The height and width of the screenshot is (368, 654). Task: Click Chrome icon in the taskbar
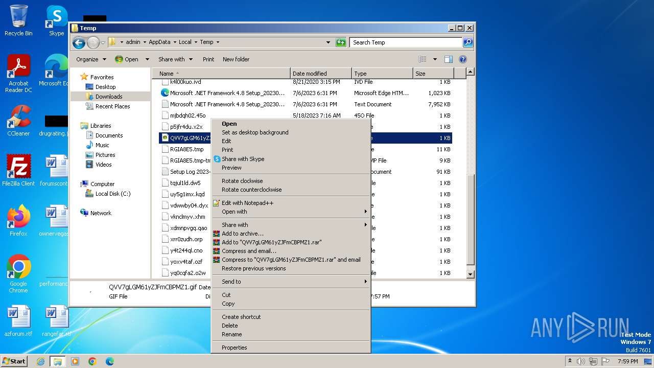(x=92, y=361)
